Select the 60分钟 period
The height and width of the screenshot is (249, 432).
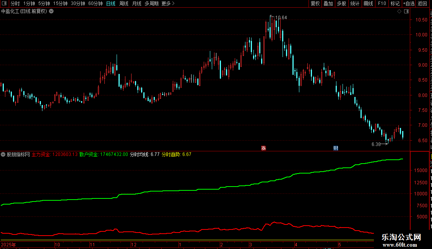(95, 3)
